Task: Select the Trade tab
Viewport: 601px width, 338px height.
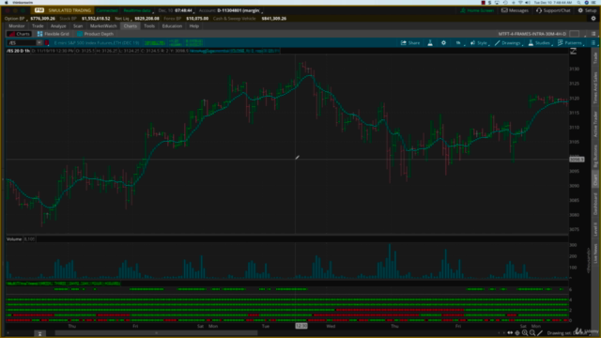Action: [x=38, y=26]
